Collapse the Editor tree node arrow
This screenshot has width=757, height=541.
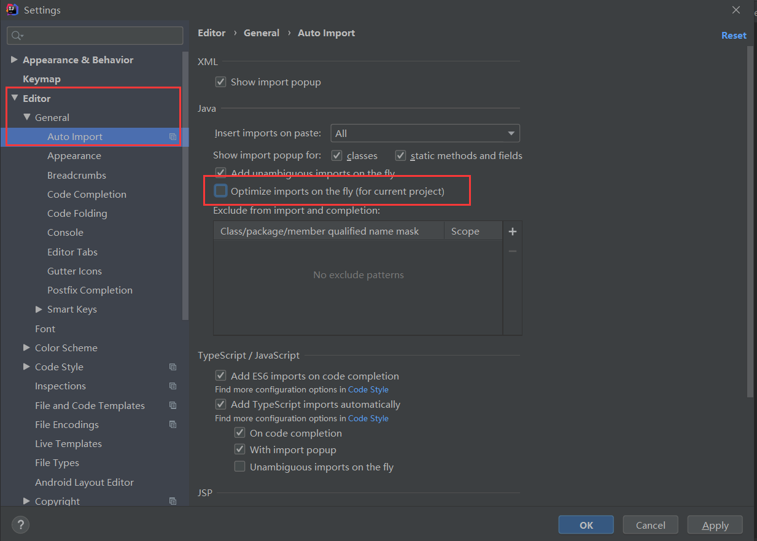14,98
